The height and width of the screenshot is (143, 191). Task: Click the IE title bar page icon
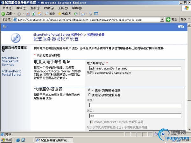tap(2, 2)
